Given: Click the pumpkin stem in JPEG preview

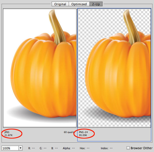Looking at the screenshot, I should 57,25.
